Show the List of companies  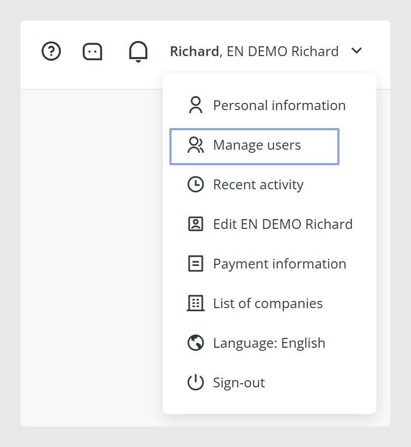(x=269, y=303)
